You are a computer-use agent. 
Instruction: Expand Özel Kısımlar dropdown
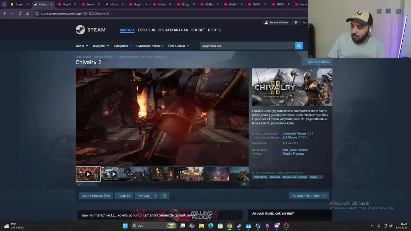179,46
